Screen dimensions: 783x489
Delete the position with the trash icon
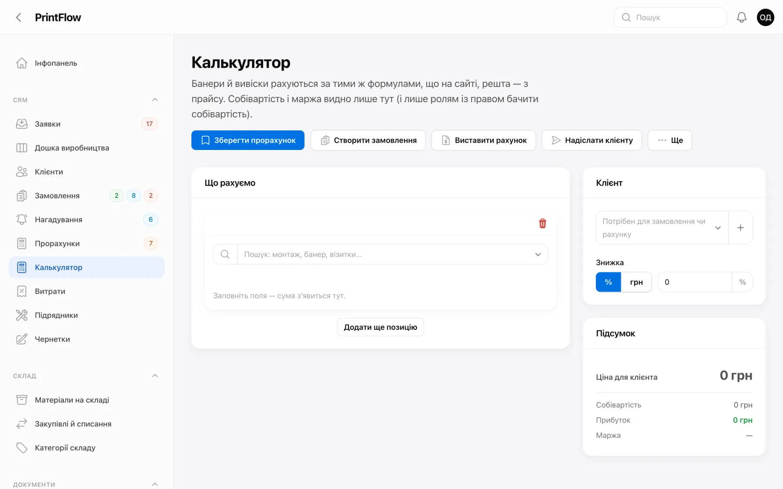542,223
